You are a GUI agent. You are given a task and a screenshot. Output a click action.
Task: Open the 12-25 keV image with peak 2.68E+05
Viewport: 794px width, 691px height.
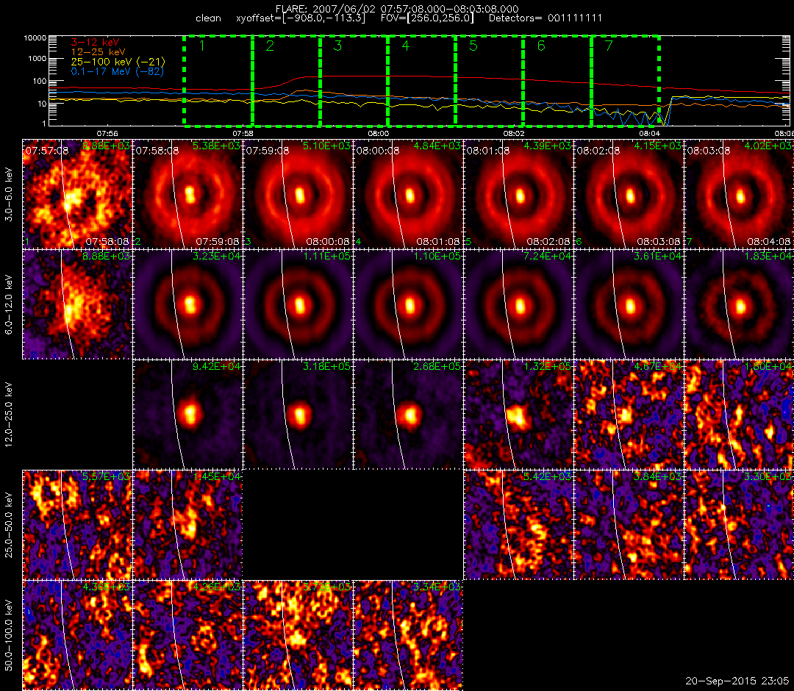click(408, 415)
